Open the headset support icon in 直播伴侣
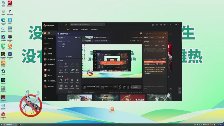 click(150, 34)
